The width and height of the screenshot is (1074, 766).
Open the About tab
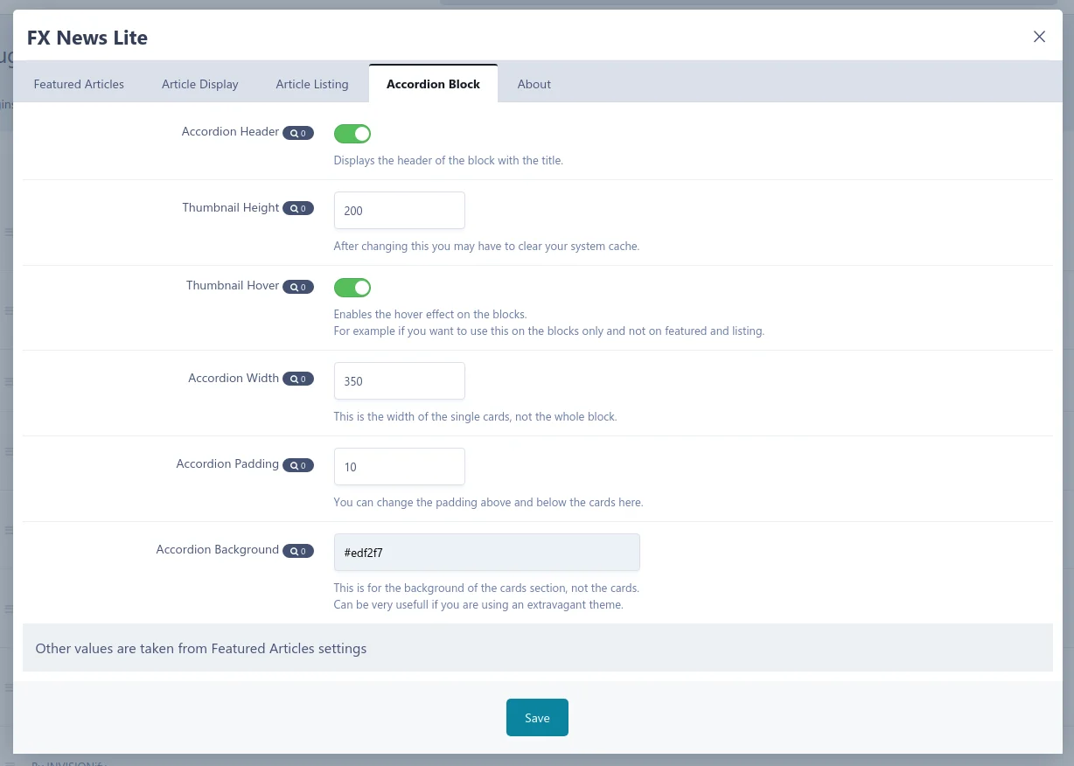pos(534,84)
